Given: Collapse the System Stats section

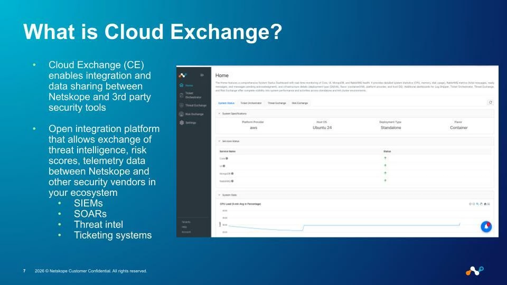Looking at the screenshot, I should 219,195.
